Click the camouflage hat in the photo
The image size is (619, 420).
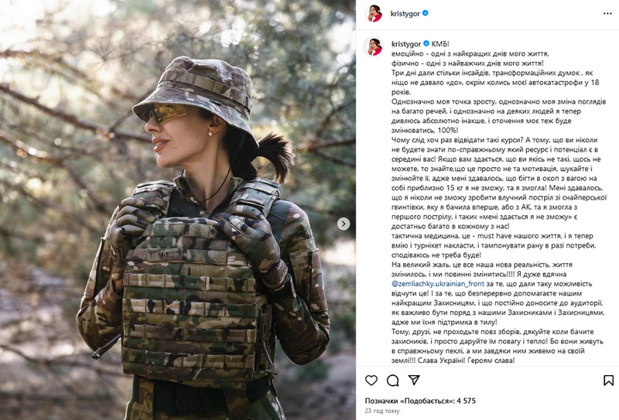point(195,96)
